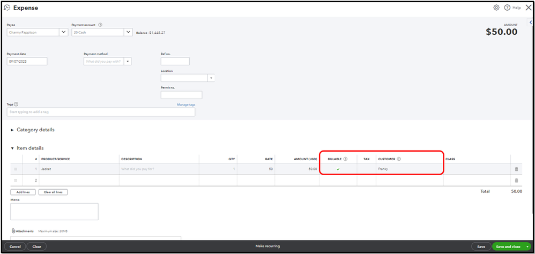Close the Expense form with X
Screen dimensions: 535x254
(528, 8)
